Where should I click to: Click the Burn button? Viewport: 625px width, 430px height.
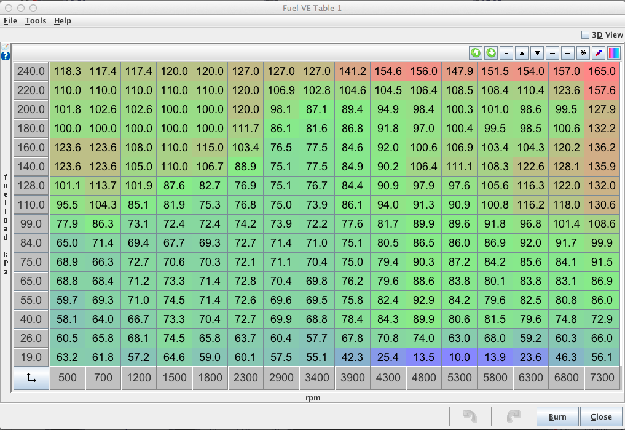point(557,416)
